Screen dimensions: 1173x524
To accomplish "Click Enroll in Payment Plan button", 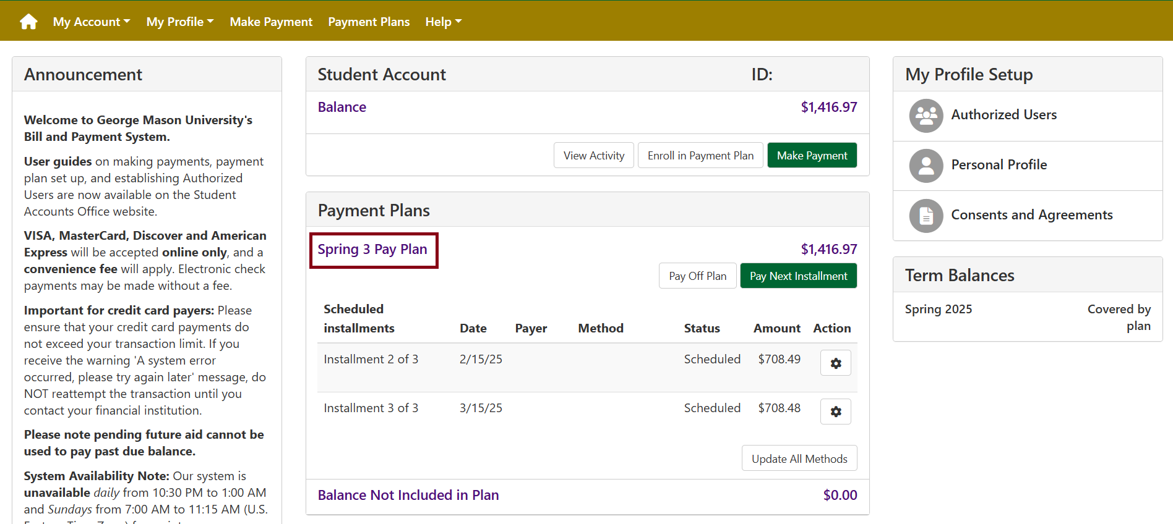I will [x=700, y=156].
